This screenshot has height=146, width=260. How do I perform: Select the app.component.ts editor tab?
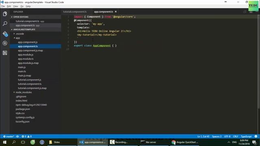click(104, 12)
